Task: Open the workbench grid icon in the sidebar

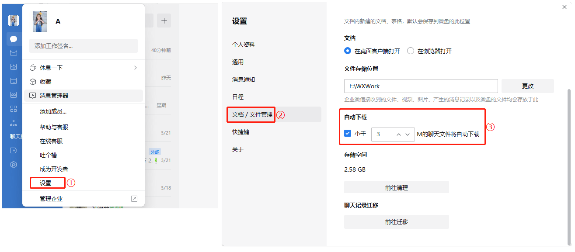Action: (14, 109)
